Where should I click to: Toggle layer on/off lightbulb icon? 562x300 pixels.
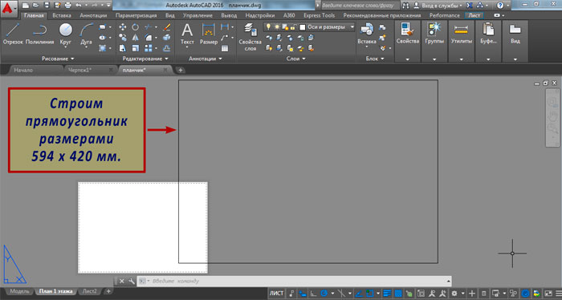268,26
